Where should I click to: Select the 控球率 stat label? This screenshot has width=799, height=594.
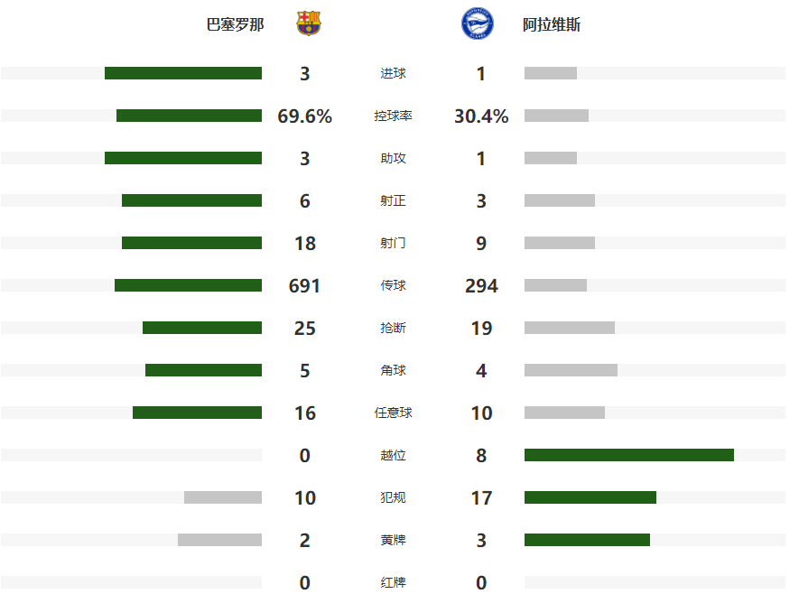pos(393,116)
